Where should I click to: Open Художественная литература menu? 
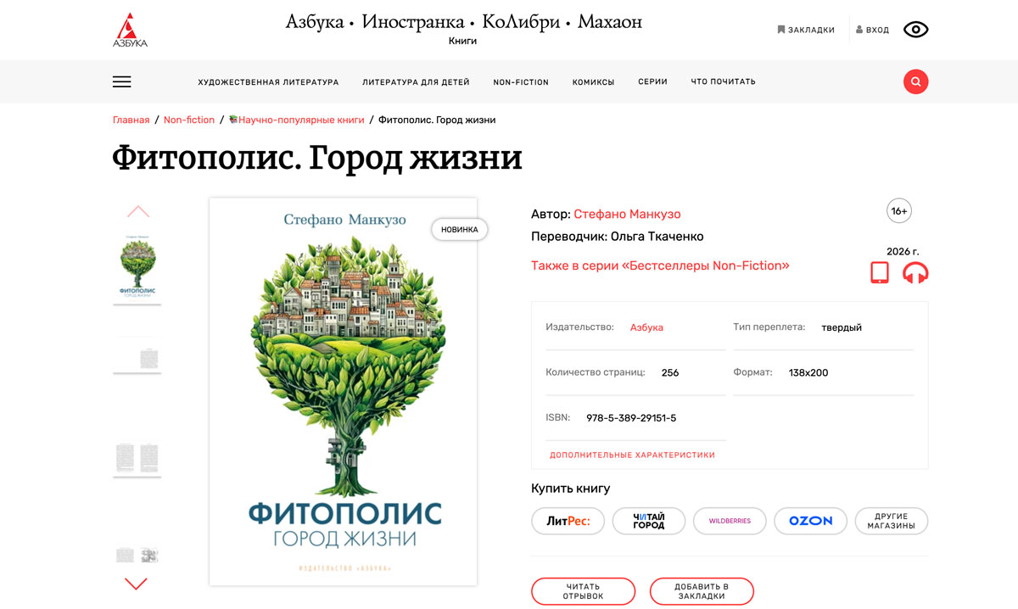[268, 82]
